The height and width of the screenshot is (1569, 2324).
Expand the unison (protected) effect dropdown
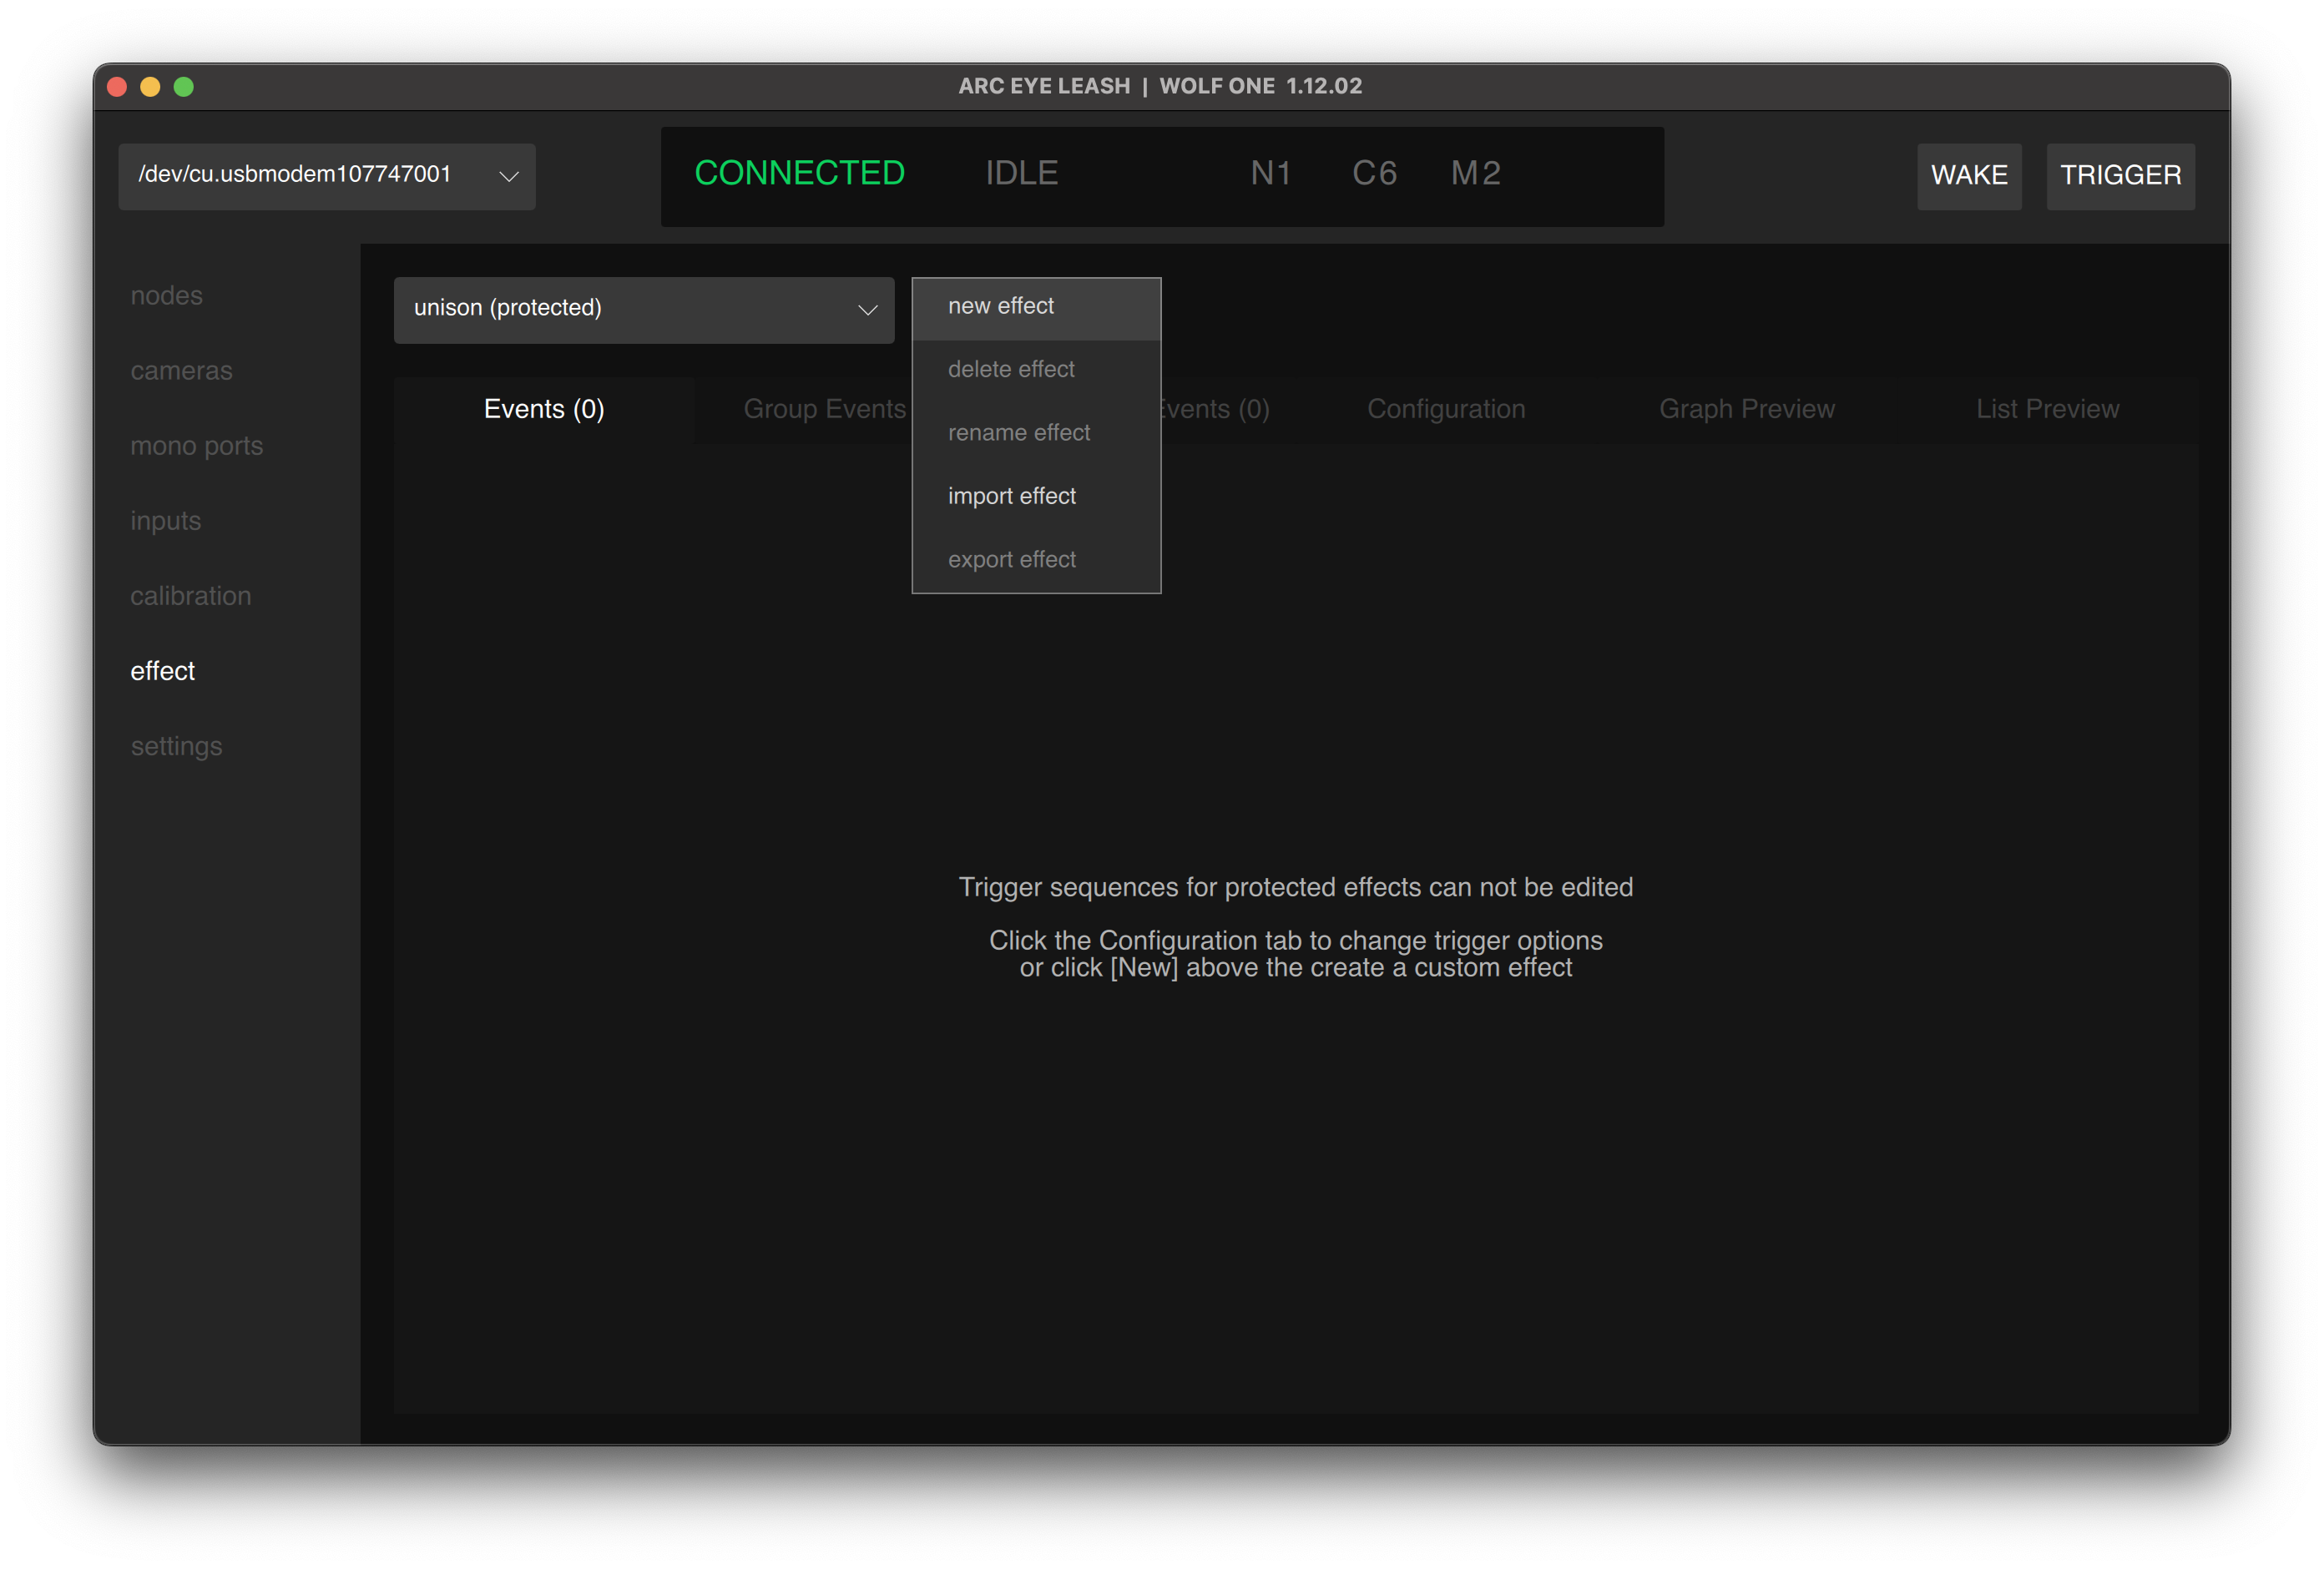(x=643, y=309)
